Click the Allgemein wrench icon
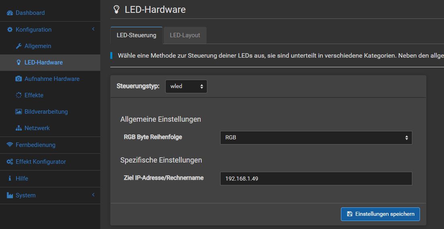Viewport: 444px width, 229px height. 19,46
